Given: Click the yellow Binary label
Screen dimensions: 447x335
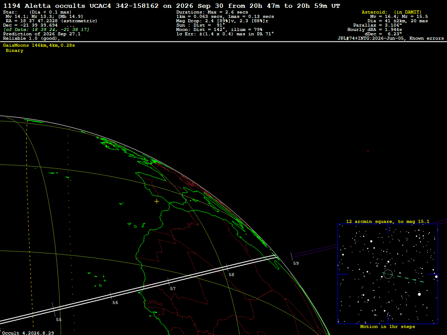Looking at the screenshot, I should click(14, 51).
